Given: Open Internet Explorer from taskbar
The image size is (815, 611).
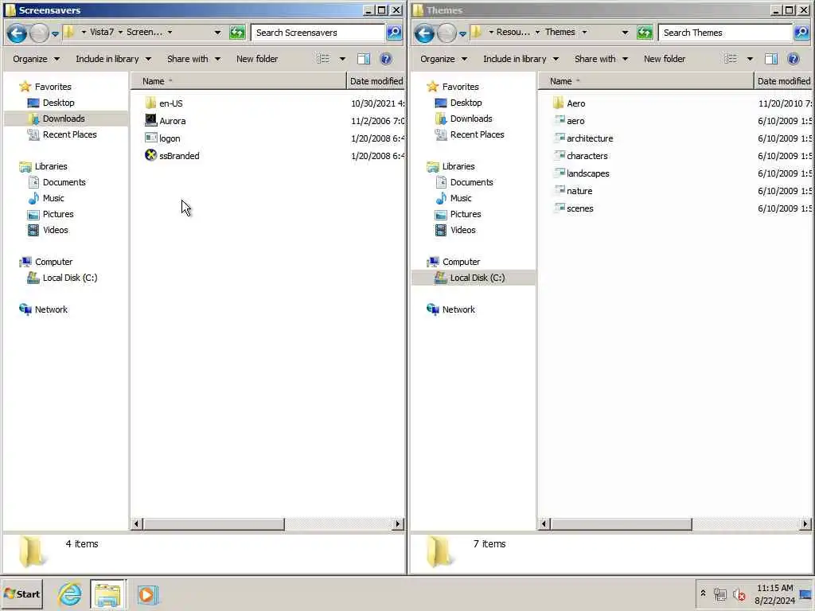Looking at the screenshot, I should click(x=69, y=594).
